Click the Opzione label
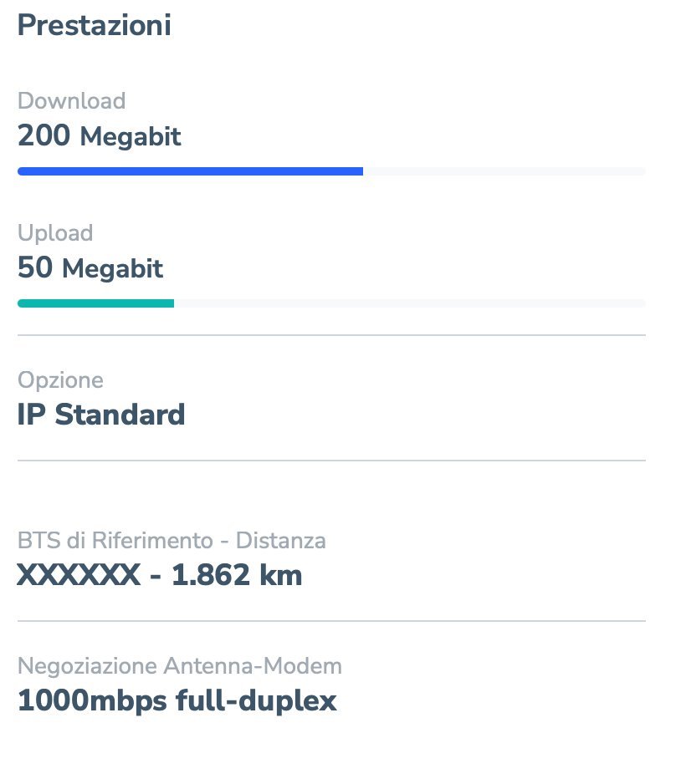This screenshot has height=784, width=676. [x=60, y=380]
